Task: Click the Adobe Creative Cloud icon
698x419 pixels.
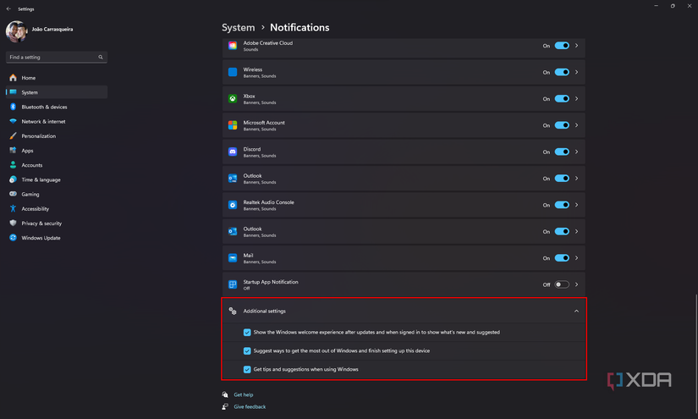Action: pos(233,46)
